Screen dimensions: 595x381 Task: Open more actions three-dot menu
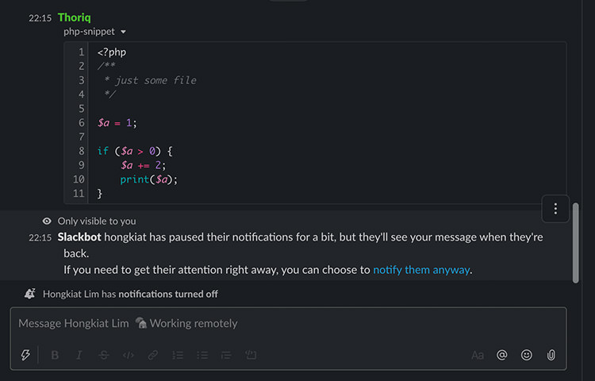coord(555,209)
